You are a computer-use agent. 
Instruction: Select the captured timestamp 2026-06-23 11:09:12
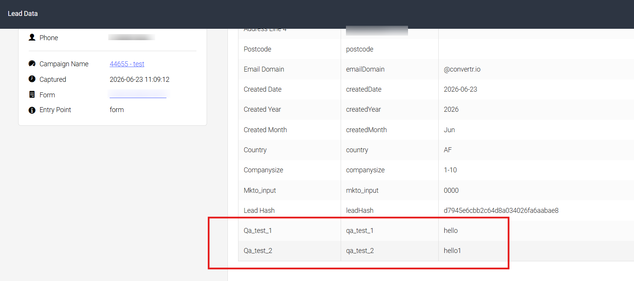pyautogui.click(x=140, y=80)
